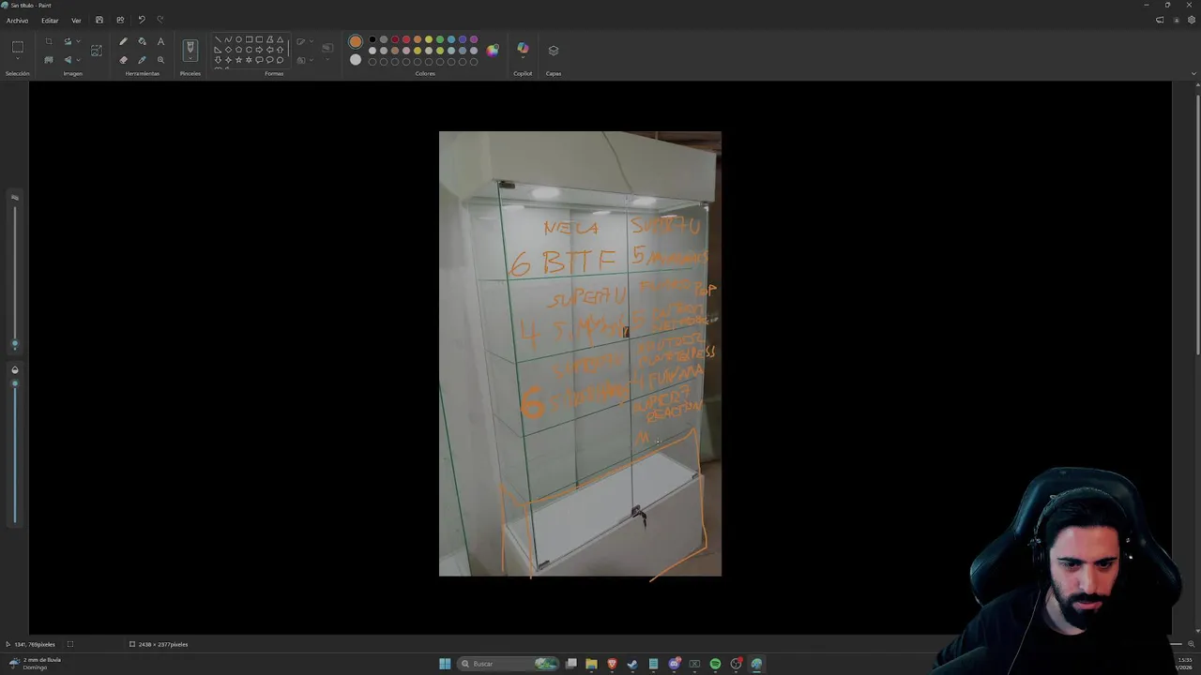Select Color 2 secondary white swatch

click(356, 59)
